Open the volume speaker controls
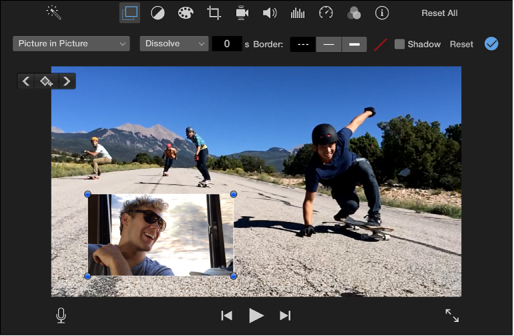This screenshot has height=336, width=514. 270,13
